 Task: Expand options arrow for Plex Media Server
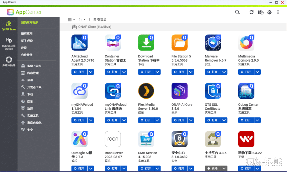(158, 120)
